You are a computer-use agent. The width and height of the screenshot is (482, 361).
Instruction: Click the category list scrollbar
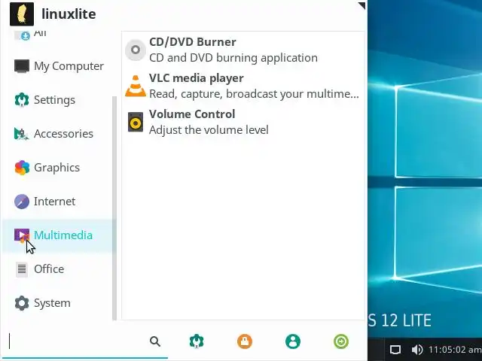pos(114,208)
